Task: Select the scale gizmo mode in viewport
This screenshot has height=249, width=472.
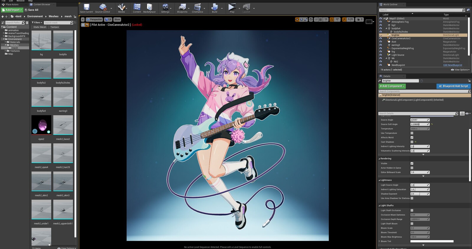Action: pyautogui.click(x=306, y=19)
